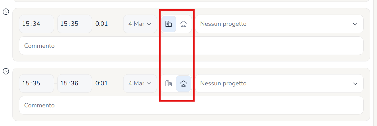The width and height of the screenshot is (377, 126).
Task: Switch second entry to office building icon
Action: [x=169, y=83]
